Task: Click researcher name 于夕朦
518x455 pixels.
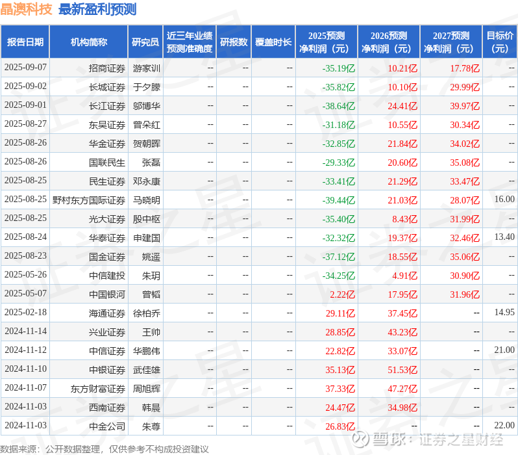Action: point(147,87)
